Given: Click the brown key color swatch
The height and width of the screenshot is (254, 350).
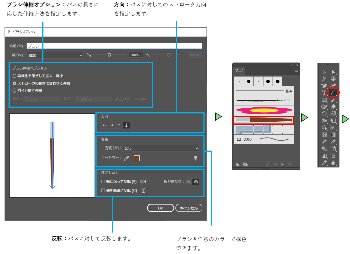Looking at the screenshot, I should [x=137, y=158].
